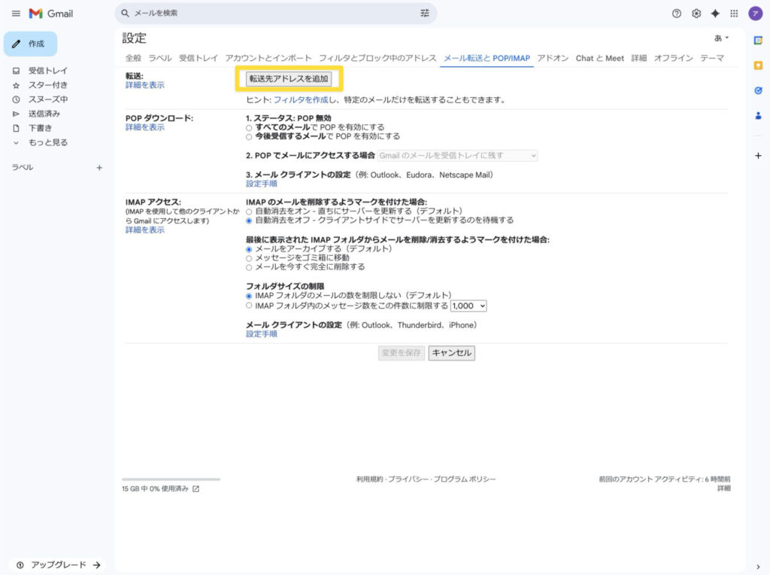This screenshot has width=770, height=575.
Task: Open the input language あ dropdown
Action: [721, 38]
